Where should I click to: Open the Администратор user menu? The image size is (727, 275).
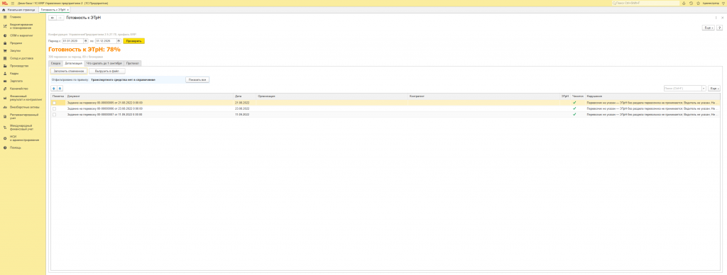[711, 3]
